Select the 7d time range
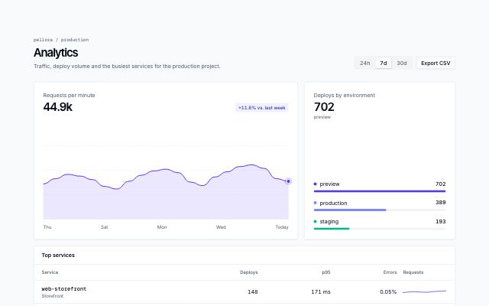Image resolution: width=489 pixels, height=306 pixels. coord(384,63)
